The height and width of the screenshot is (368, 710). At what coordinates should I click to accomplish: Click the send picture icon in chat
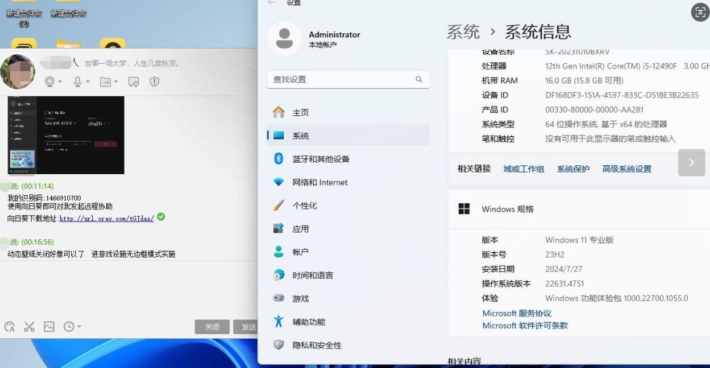[49, 326]
